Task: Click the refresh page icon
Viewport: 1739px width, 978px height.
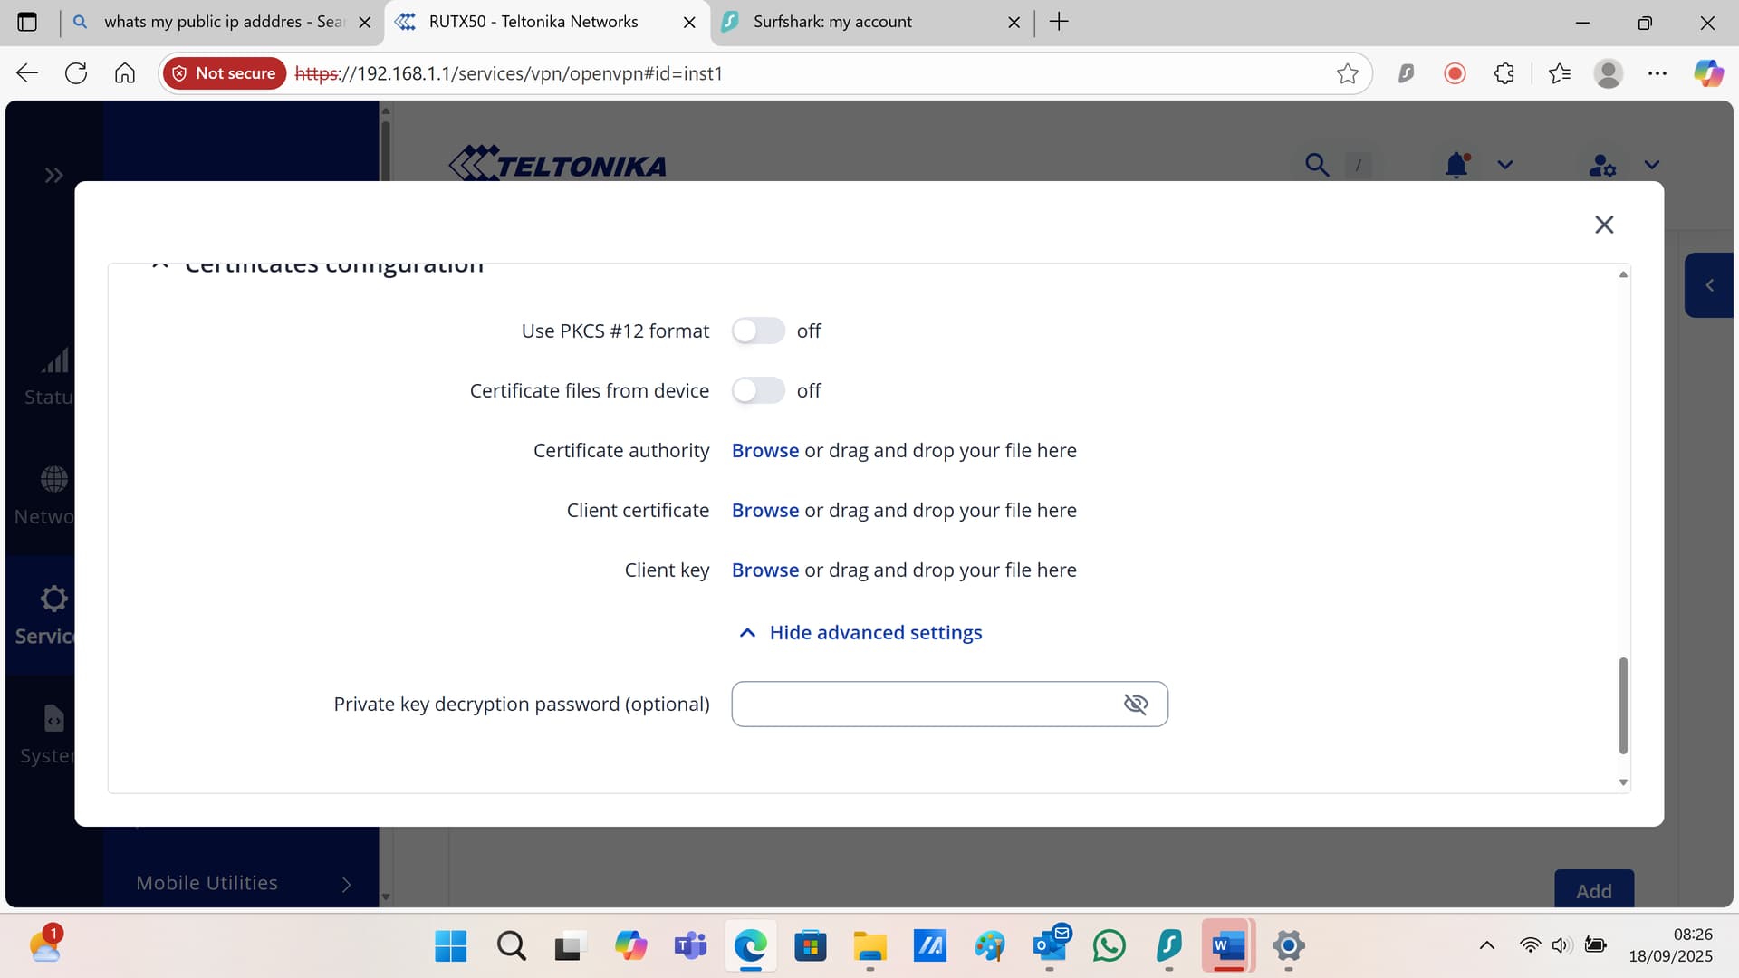Action: [76, 73]
